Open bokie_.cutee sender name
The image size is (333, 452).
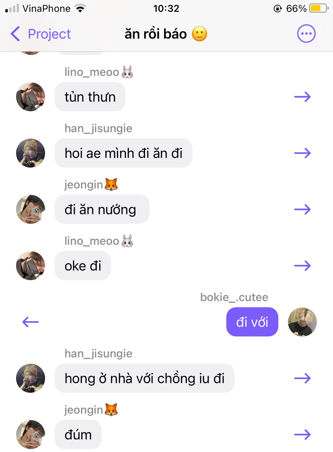tap(234, 297)
